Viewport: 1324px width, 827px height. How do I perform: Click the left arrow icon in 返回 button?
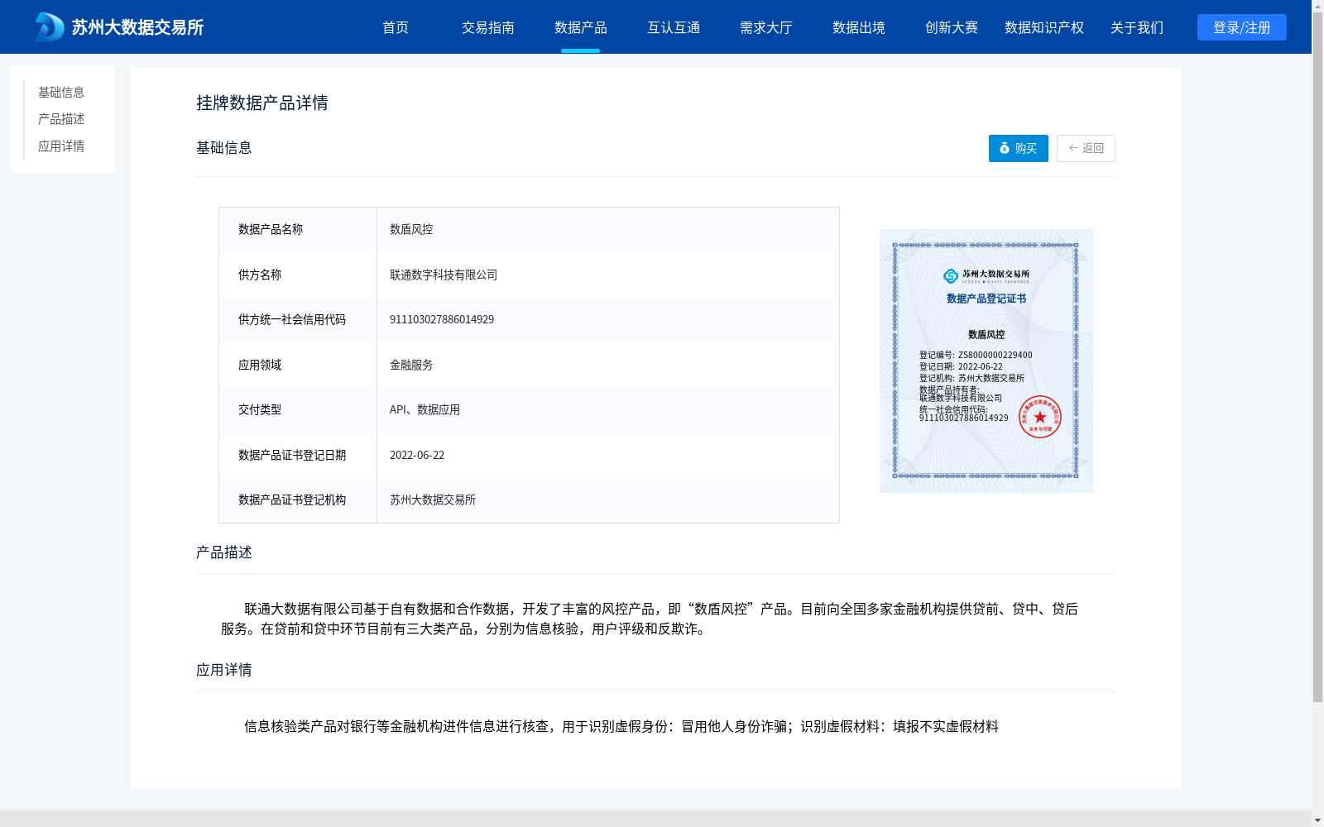coord(1073,148)
